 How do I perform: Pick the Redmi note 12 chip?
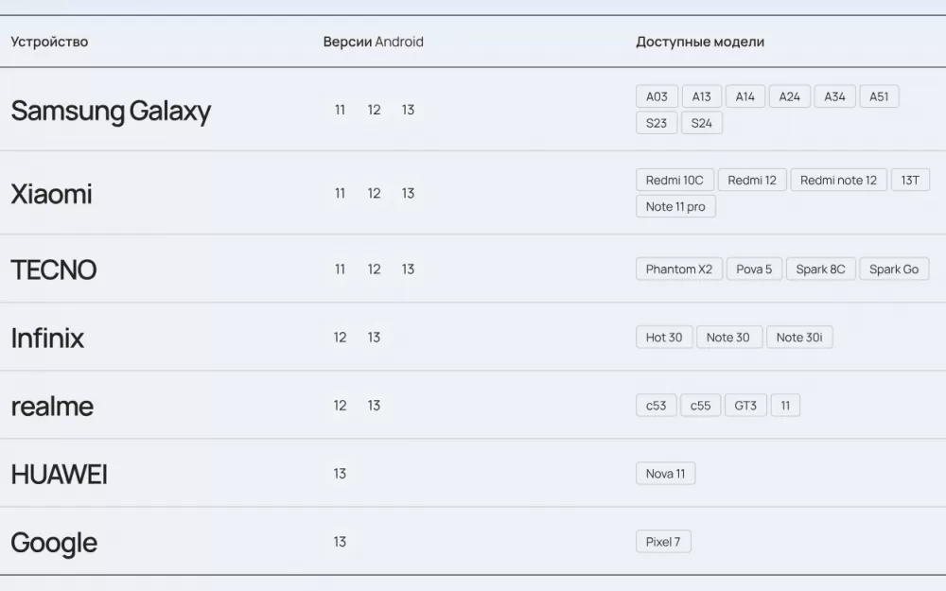click(x=838, y=181)
